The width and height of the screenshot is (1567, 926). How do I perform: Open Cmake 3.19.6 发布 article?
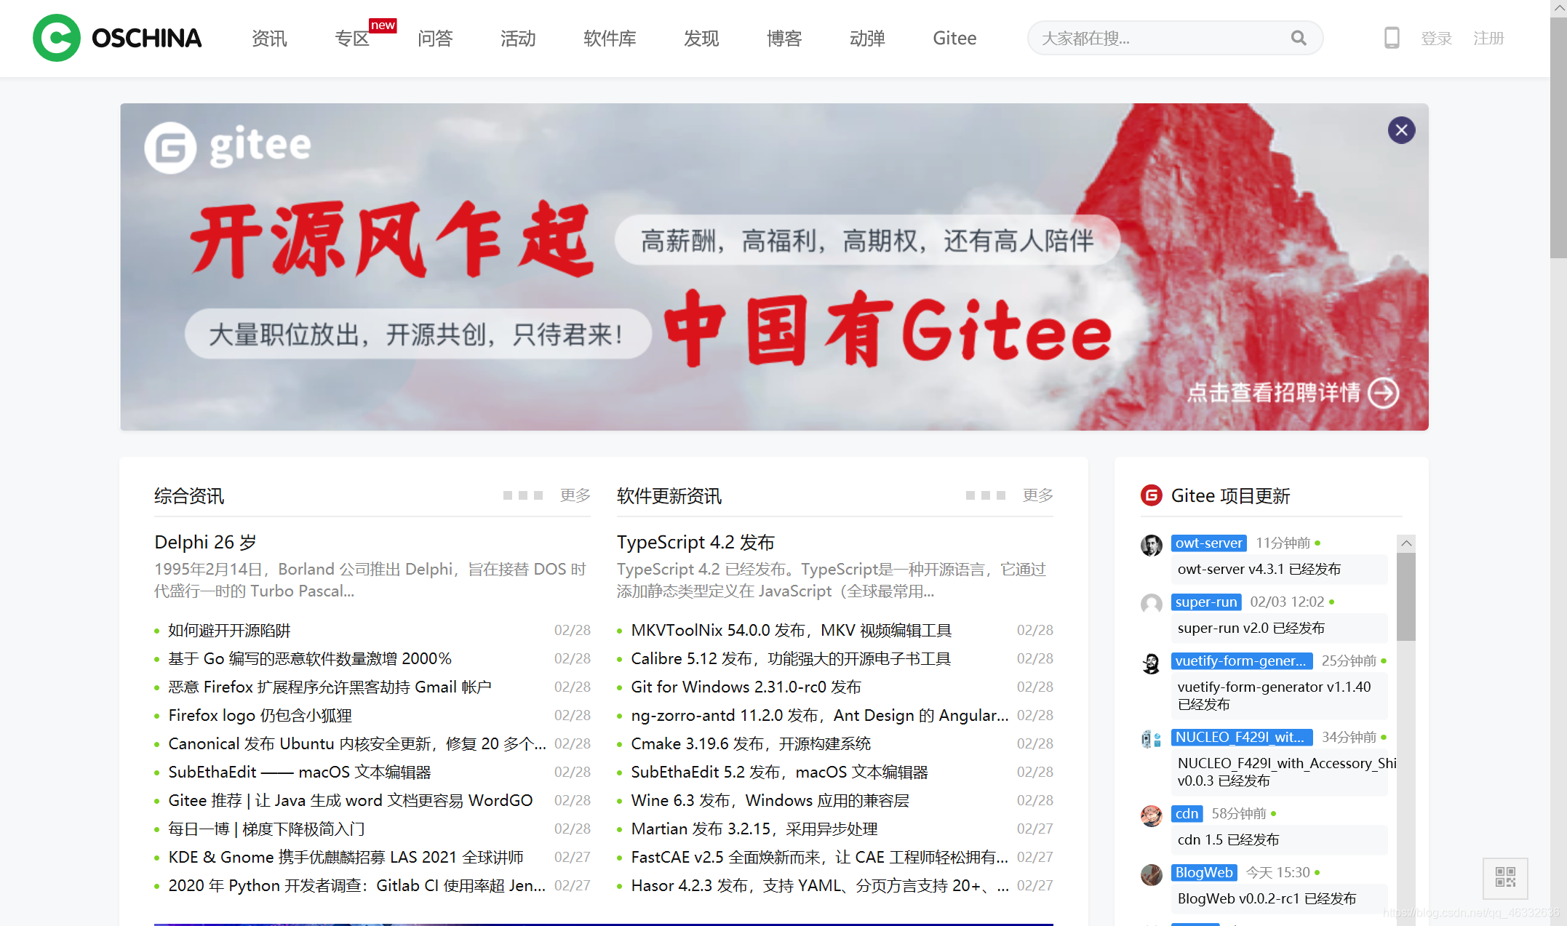(x=751, y=743)
